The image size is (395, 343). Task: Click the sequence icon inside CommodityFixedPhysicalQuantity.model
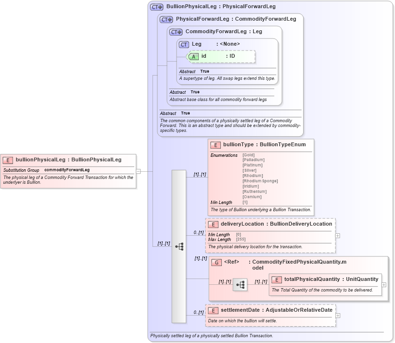(x=240, y=285)
